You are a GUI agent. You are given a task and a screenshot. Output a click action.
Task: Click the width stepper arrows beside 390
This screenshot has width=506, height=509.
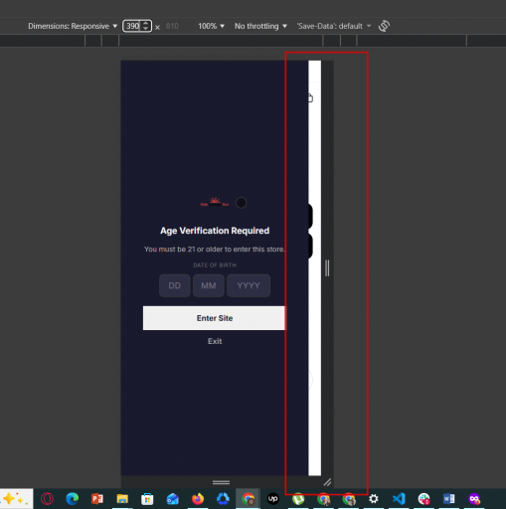146,26
